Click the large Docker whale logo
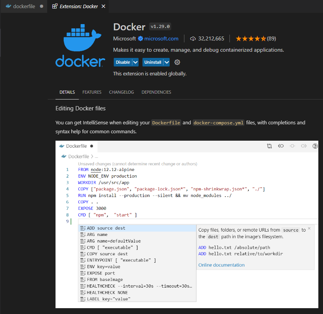This screenshot has height=314, width=323. point(80,45)
